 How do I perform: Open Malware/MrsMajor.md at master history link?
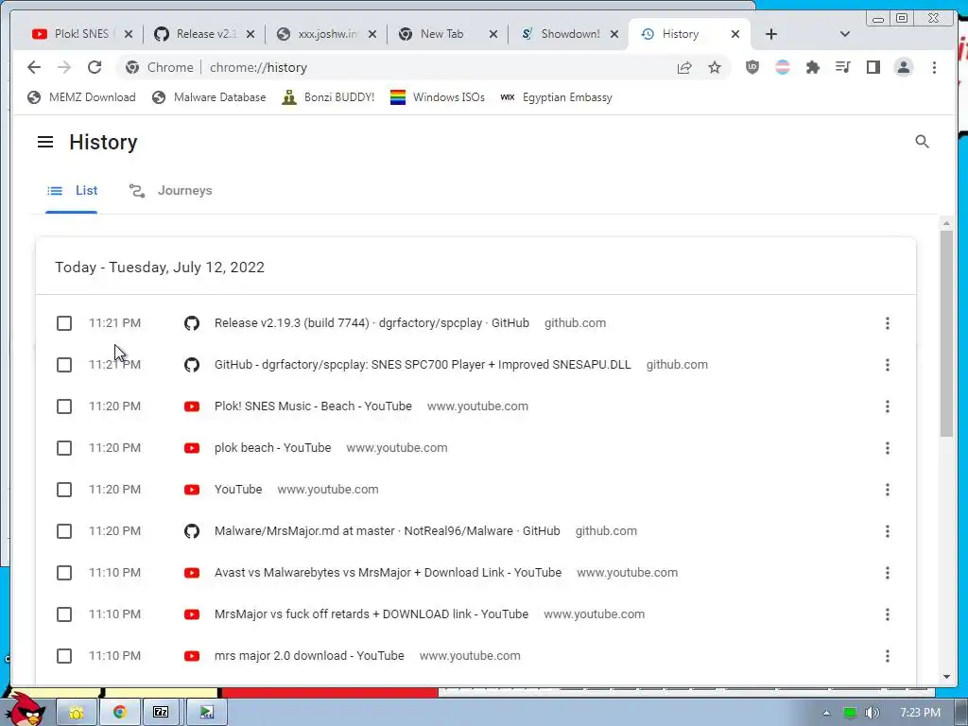387,531
